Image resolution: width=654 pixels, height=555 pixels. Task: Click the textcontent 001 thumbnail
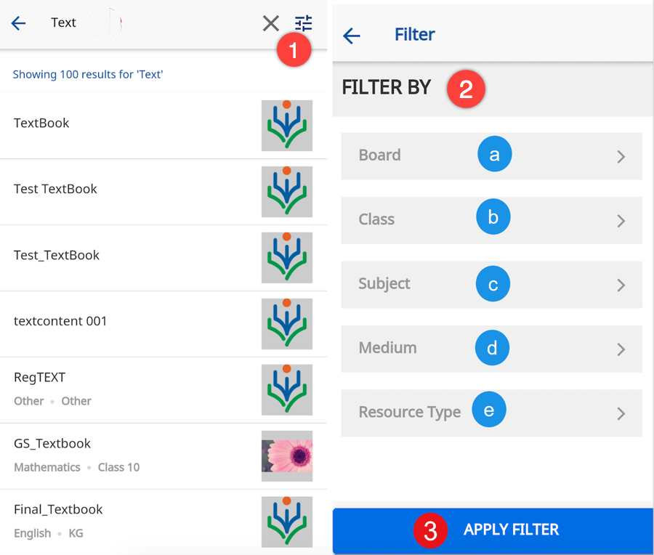pyautogui.click(x=287, y=324)
